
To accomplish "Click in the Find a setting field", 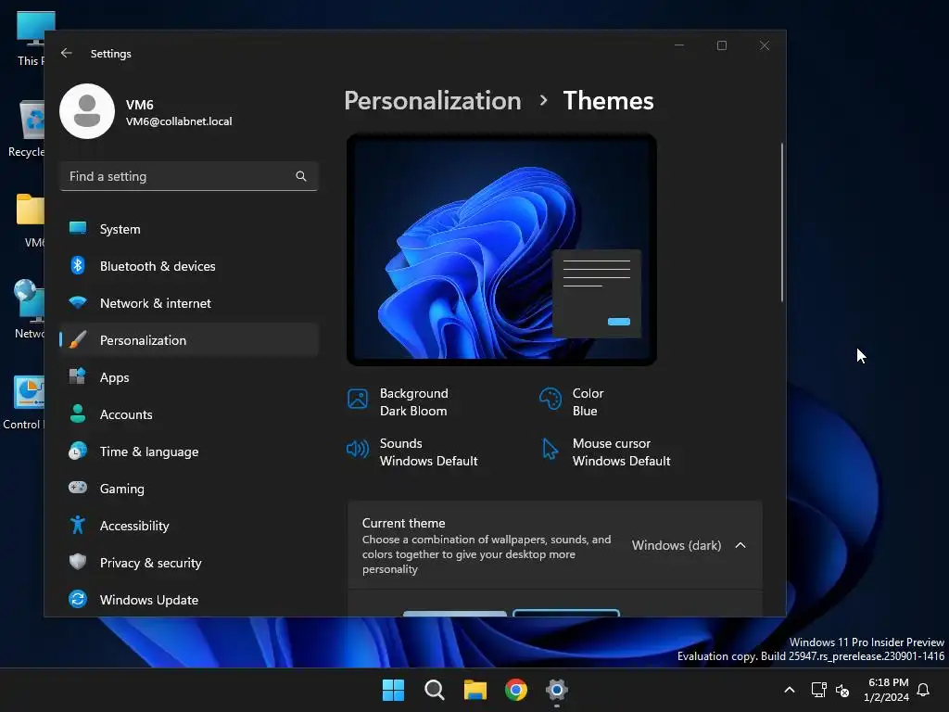I will click(x=189, y=176).
